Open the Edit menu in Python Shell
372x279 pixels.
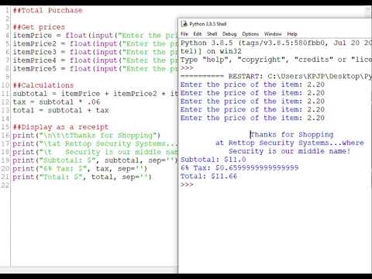tap(198, 34)
